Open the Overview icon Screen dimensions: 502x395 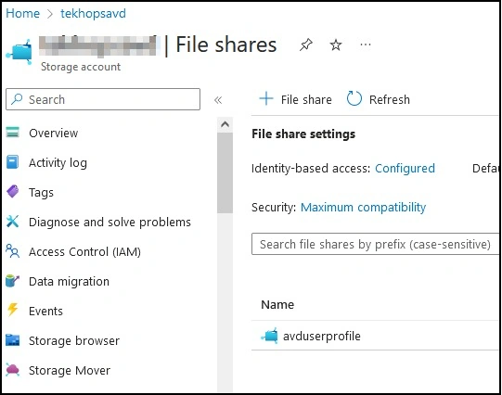pyautogui.click(x=13, y=132)
